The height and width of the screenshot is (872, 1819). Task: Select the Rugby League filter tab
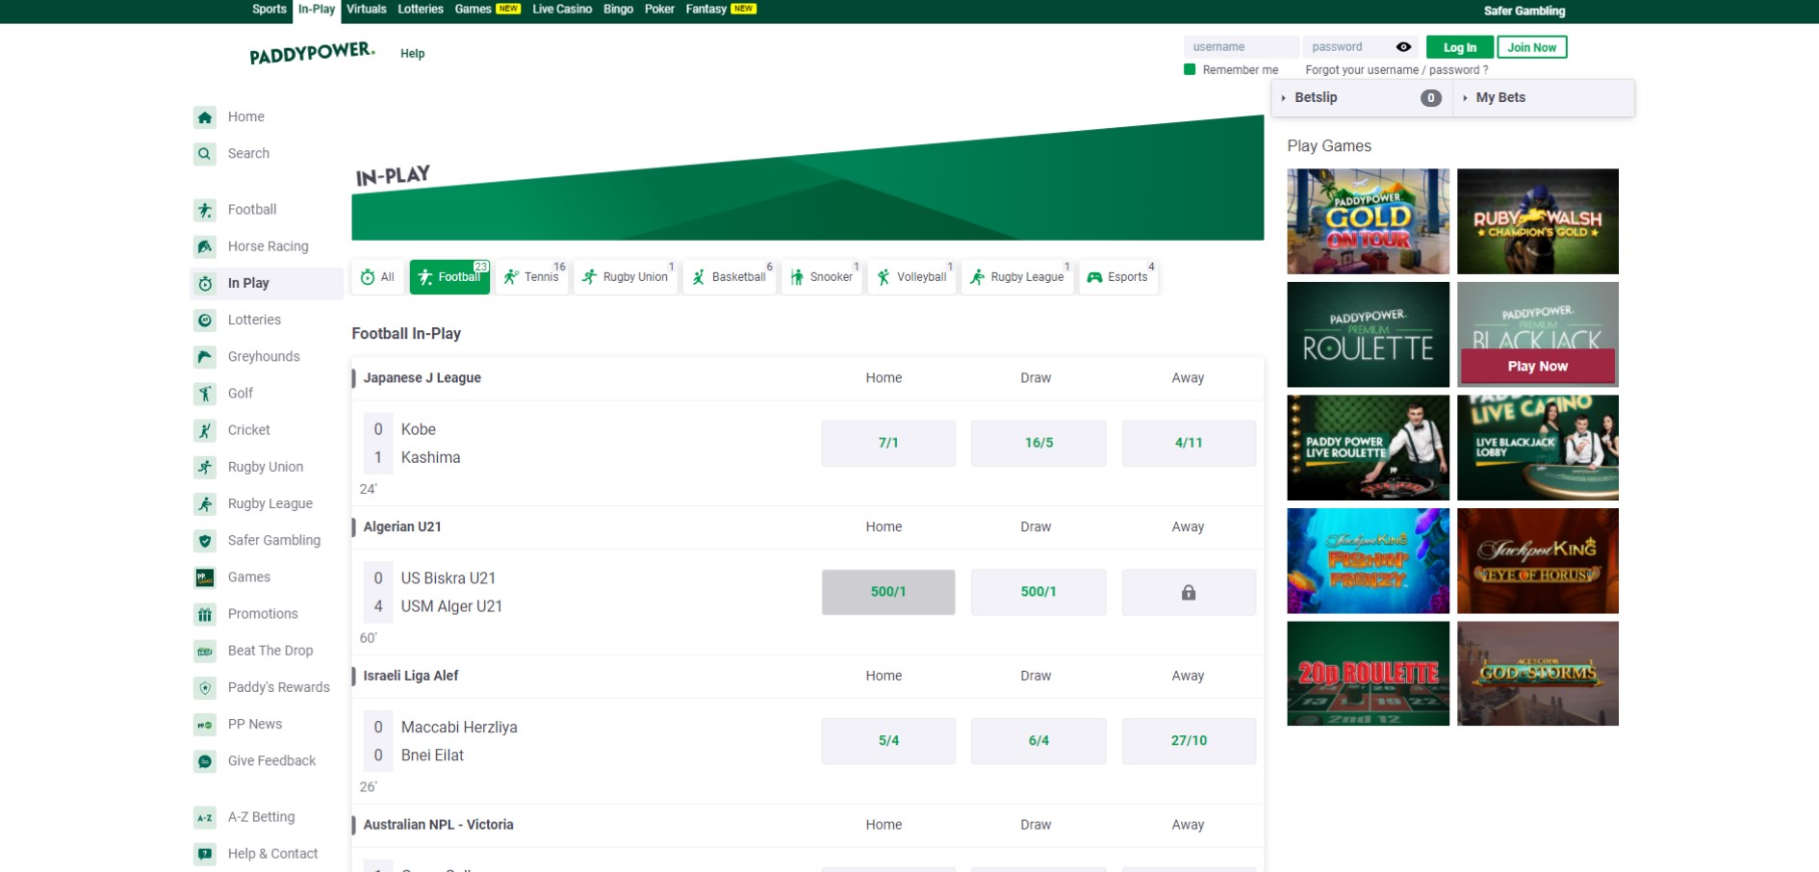[x=1017, y=277]
